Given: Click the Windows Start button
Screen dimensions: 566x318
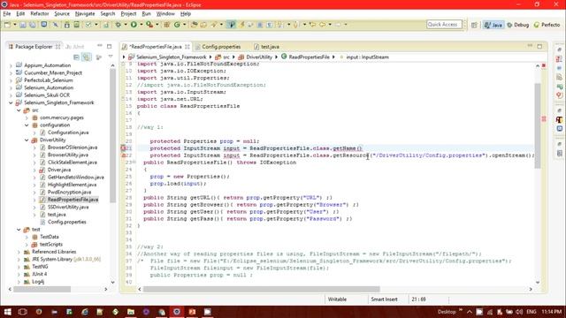Looking at the screenshot, I should [x=7, y=312].
